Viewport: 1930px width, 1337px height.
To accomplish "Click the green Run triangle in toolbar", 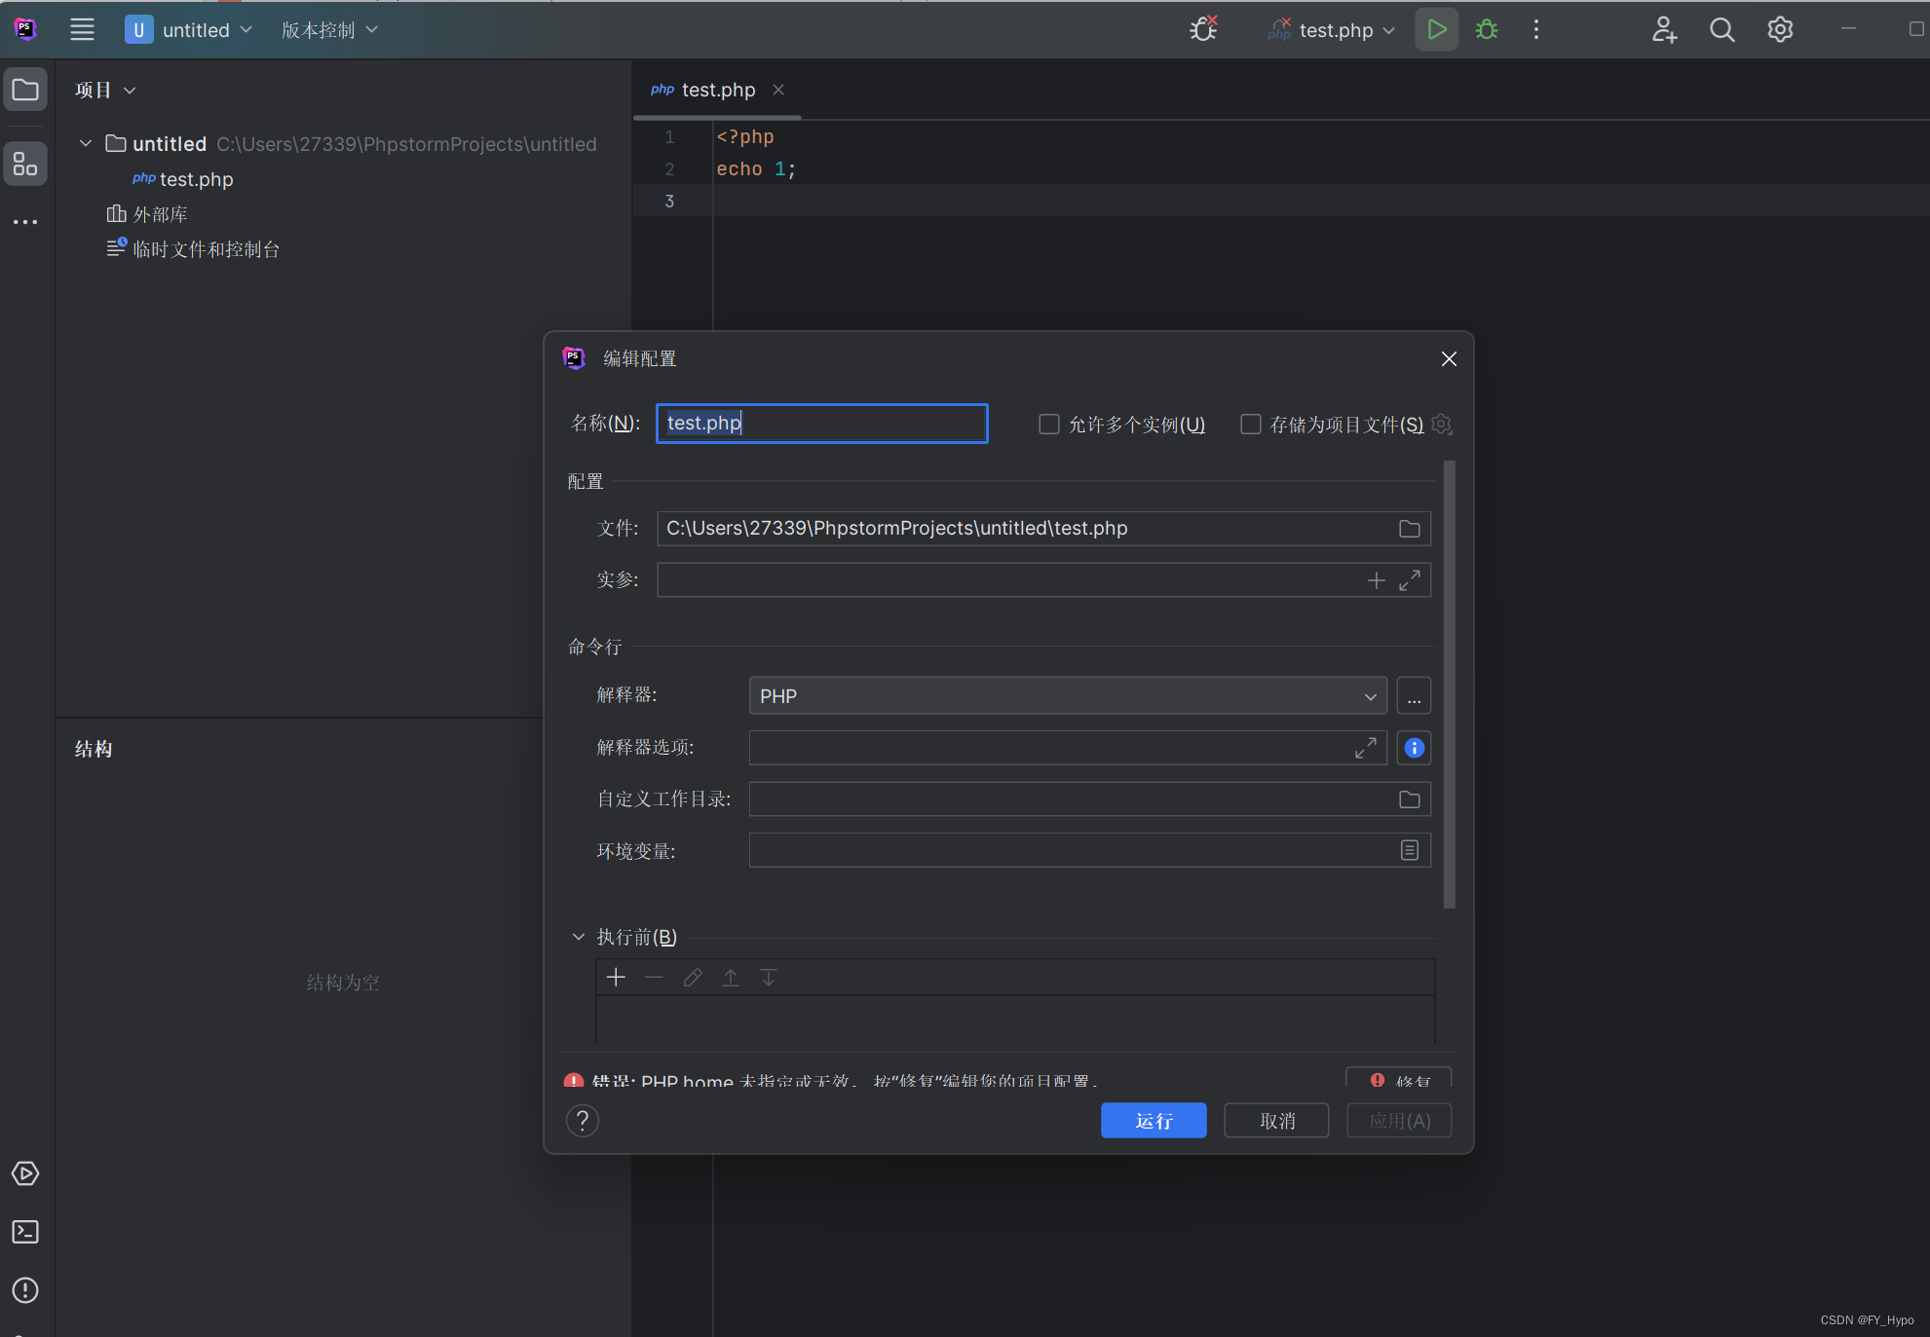I will (1436, 30).
